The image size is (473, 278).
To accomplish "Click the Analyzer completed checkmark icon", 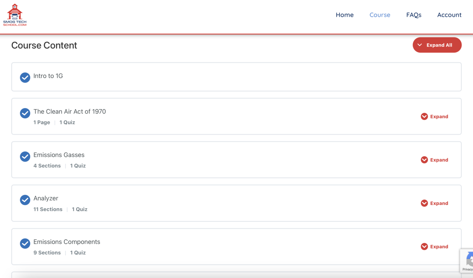I will click(25, 200).
